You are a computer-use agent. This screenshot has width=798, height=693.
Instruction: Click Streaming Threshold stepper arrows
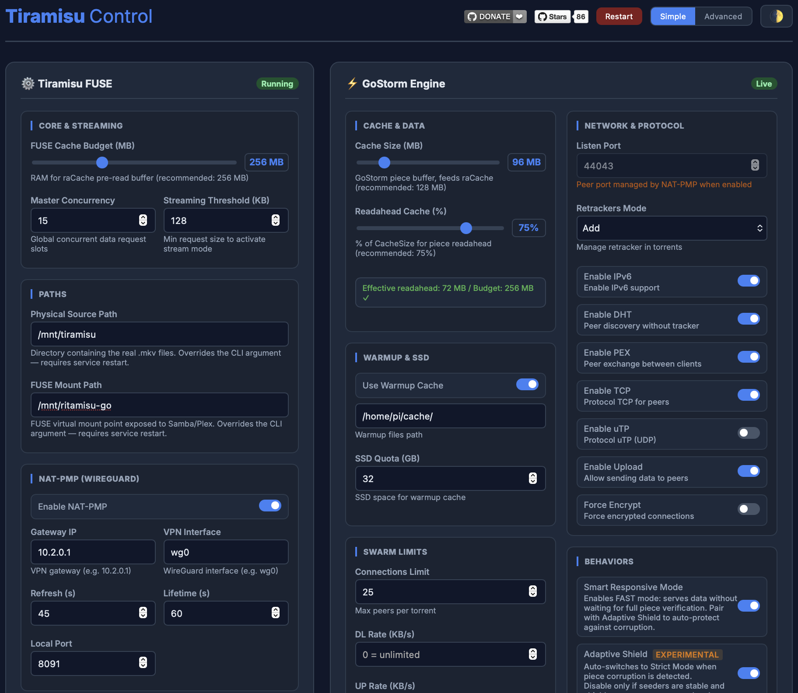[x=276, y=220]
